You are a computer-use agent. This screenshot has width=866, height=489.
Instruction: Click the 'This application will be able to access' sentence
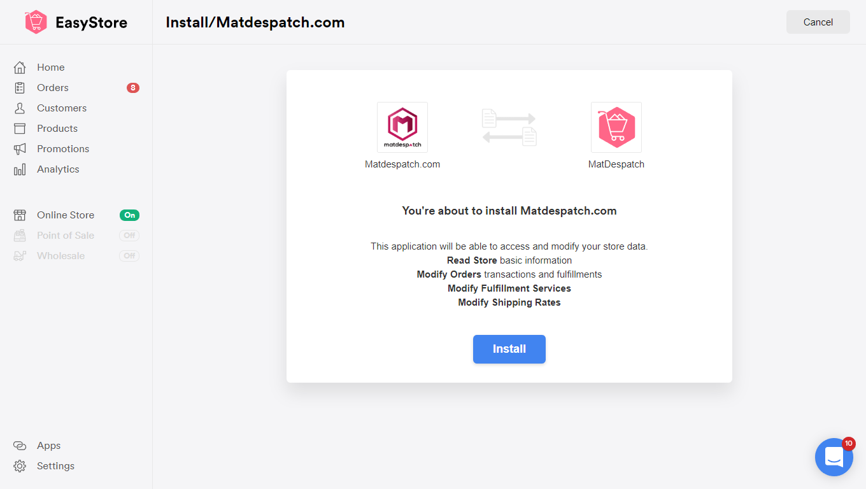tap(509, 246)
